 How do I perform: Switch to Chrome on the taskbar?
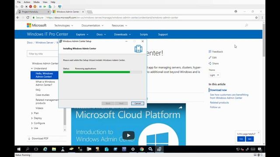(x=142, y=149)
